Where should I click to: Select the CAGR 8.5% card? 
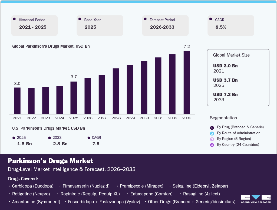tap(231, 25)
